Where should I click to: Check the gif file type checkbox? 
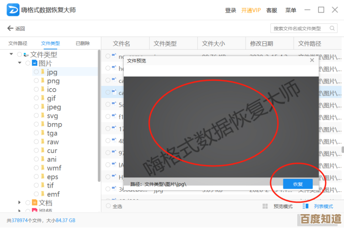pos(36,98)
